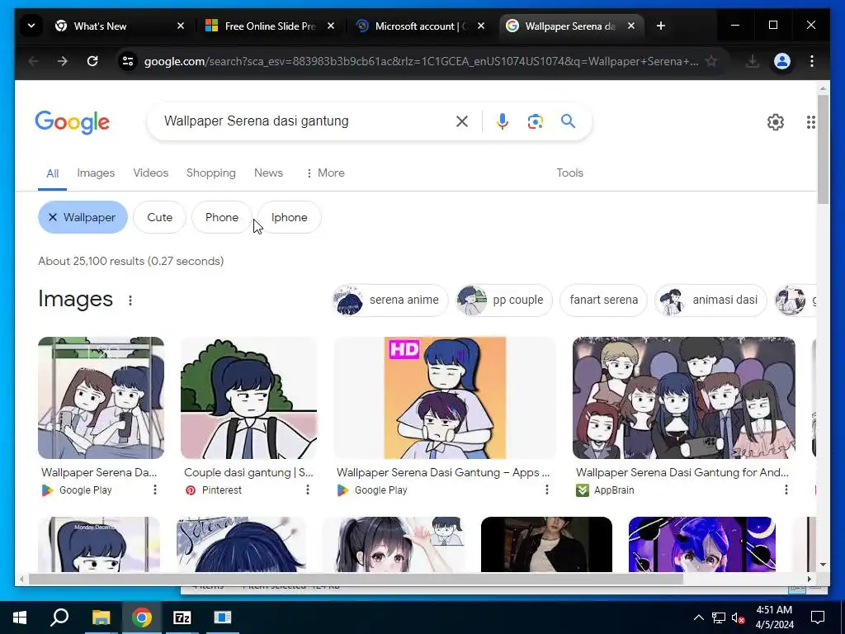Open options for first Google Play result

[154, 490]
